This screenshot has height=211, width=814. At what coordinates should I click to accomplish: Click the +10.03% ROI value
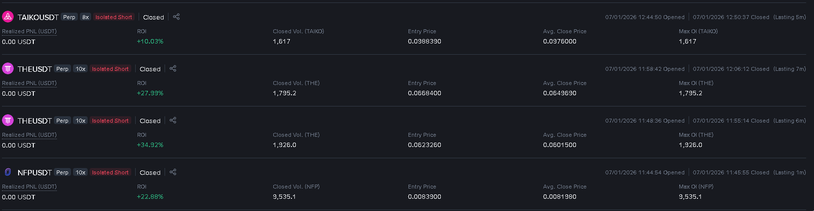coord(150,42)
